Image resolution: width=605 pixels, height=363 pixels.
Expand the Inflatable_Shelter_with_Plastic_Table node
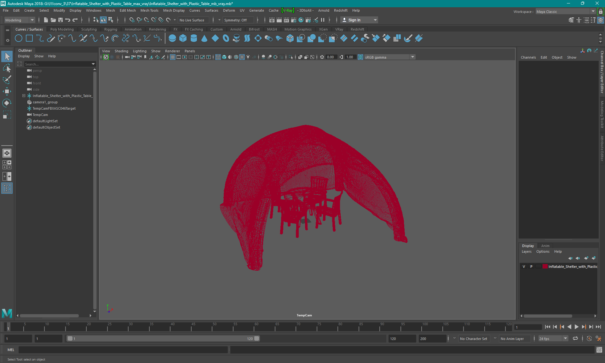pos(24,96)
